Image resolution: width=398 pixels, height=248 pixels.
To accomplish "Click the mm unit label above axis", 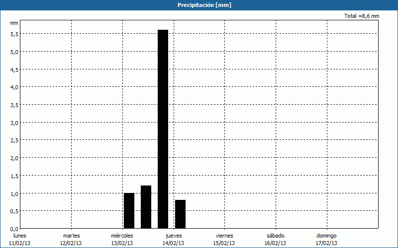I will pyautogui.click(x=14, y=23).
